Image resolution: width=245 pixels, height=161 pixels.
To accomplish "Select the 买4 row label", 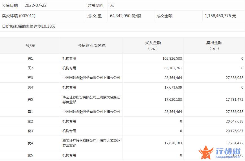I will tap(30, 87).
